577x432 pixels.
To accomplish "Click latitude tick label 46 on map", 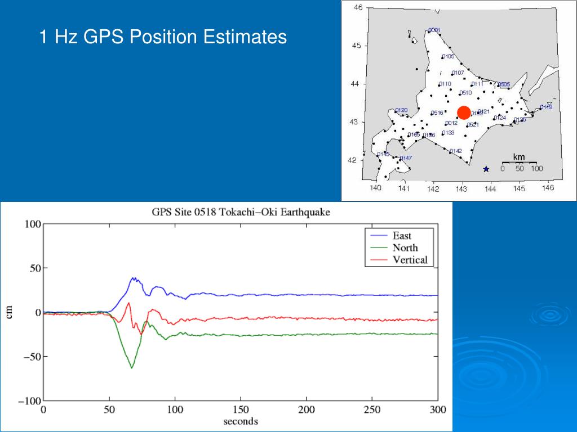I will (x=358, y=8).
